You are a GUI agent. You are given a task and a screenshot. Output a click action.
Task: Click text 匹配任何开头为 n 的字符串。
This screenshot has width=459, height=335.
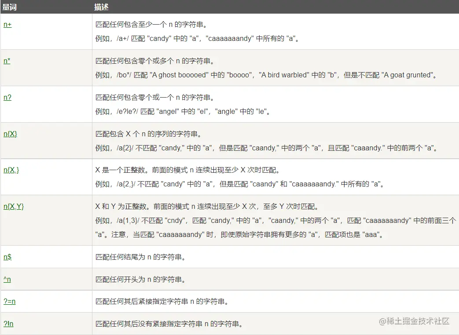(141, 279)
